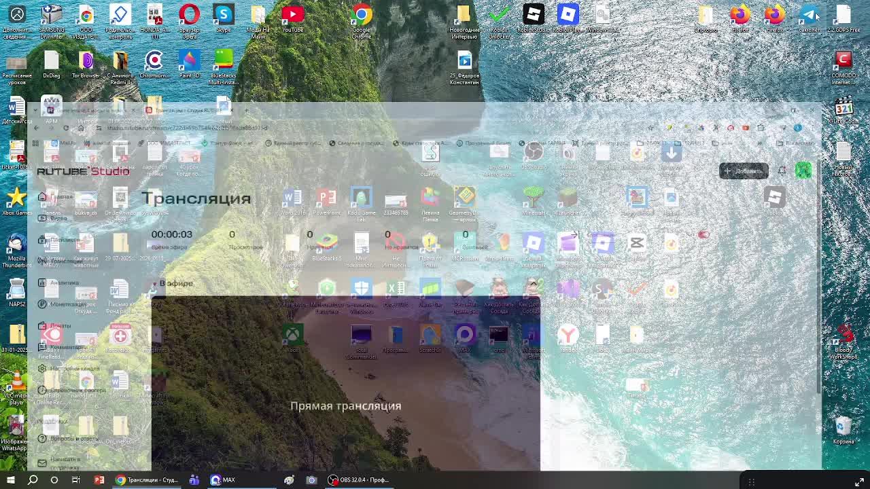Click the Добавить button in Rutube Studio

[x=744, y=171]
